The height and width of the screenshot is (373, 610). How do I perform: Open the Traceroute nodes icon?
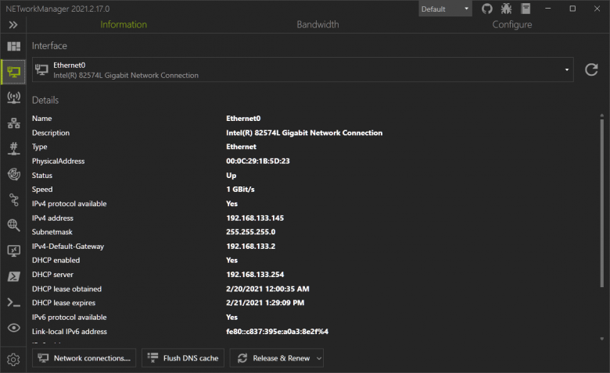13,200
